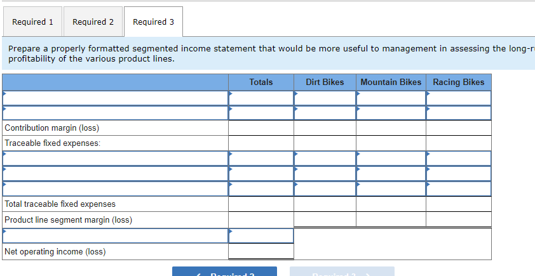
Task: Click Totals cell in row above Net operating income
Action: pos(261,236)
